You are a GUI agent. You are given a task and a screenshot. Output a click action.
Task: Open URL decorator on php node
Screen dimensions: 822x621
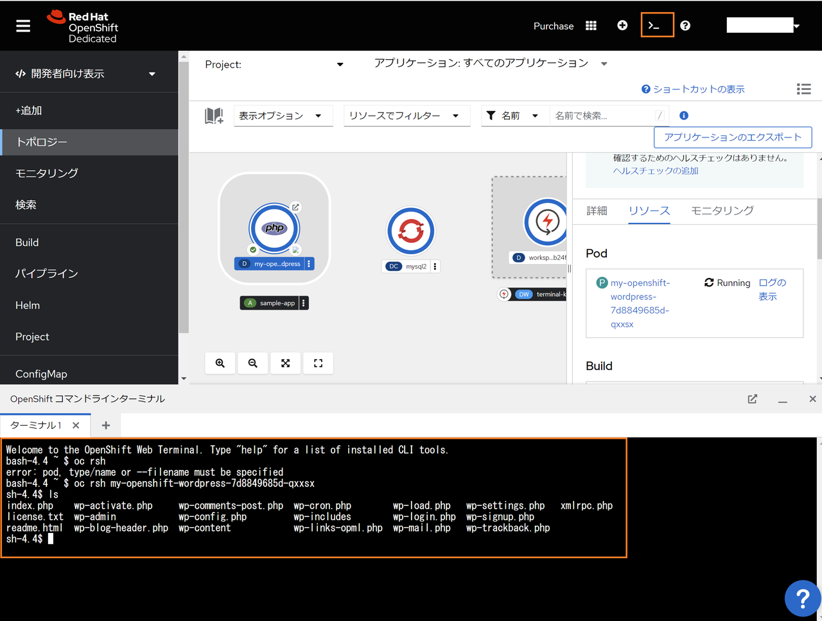pos(295,207)
